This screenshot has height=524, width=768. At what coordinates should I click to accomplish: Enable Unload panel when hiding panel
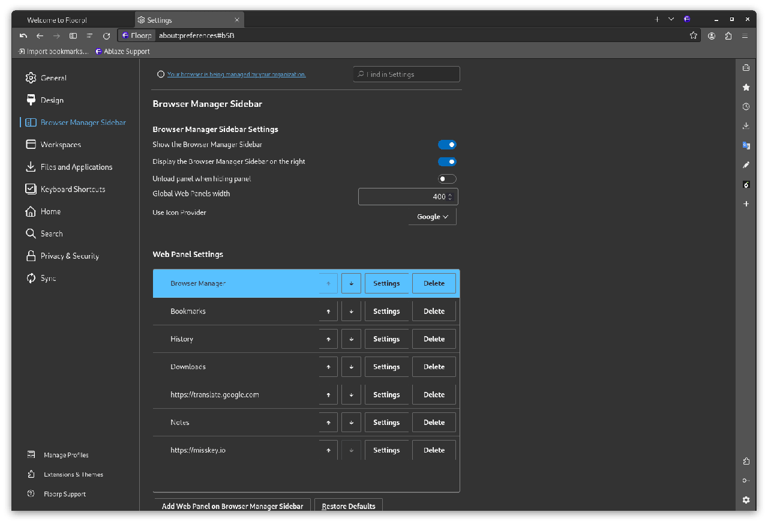pyautogui.click(x=447, y=179)
